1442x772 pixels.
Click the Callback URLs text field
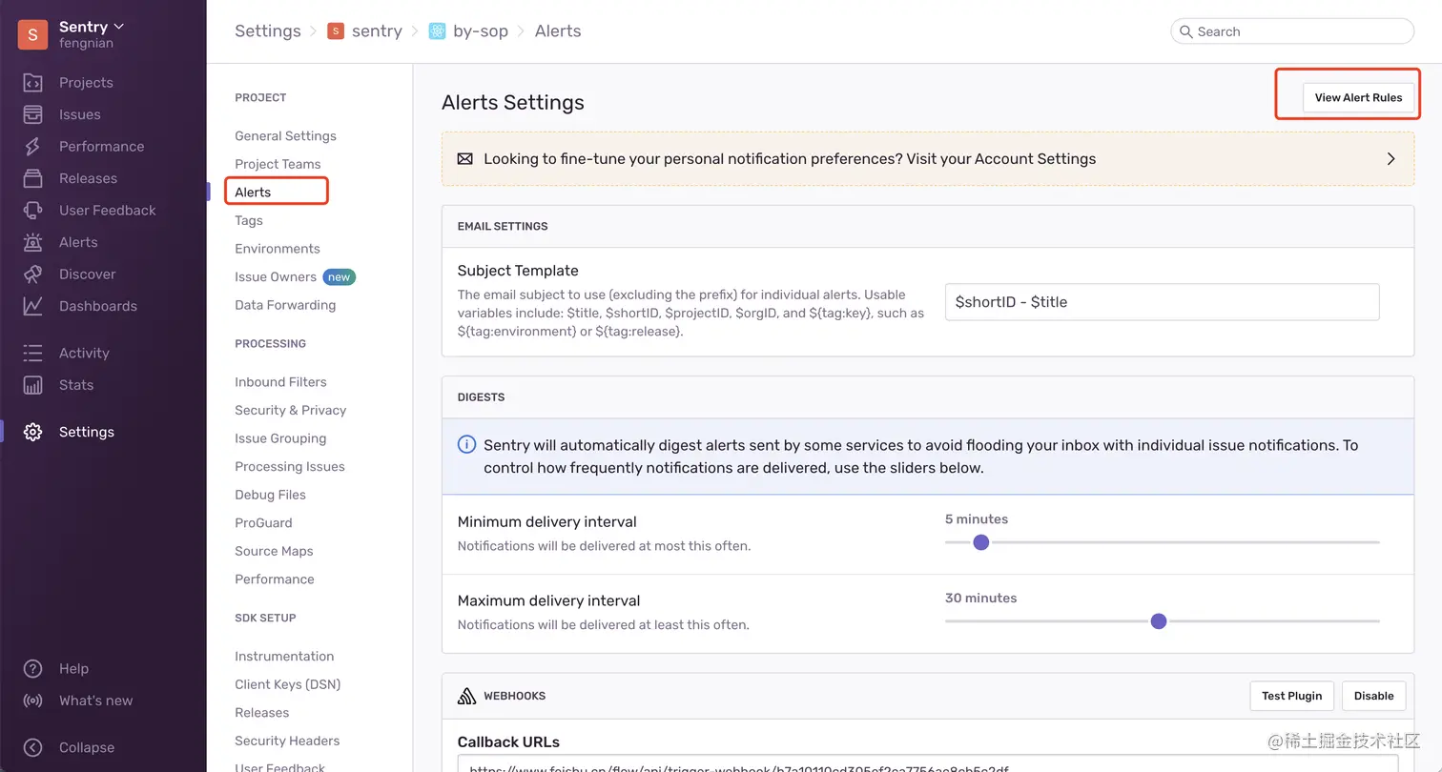[927, 763]
